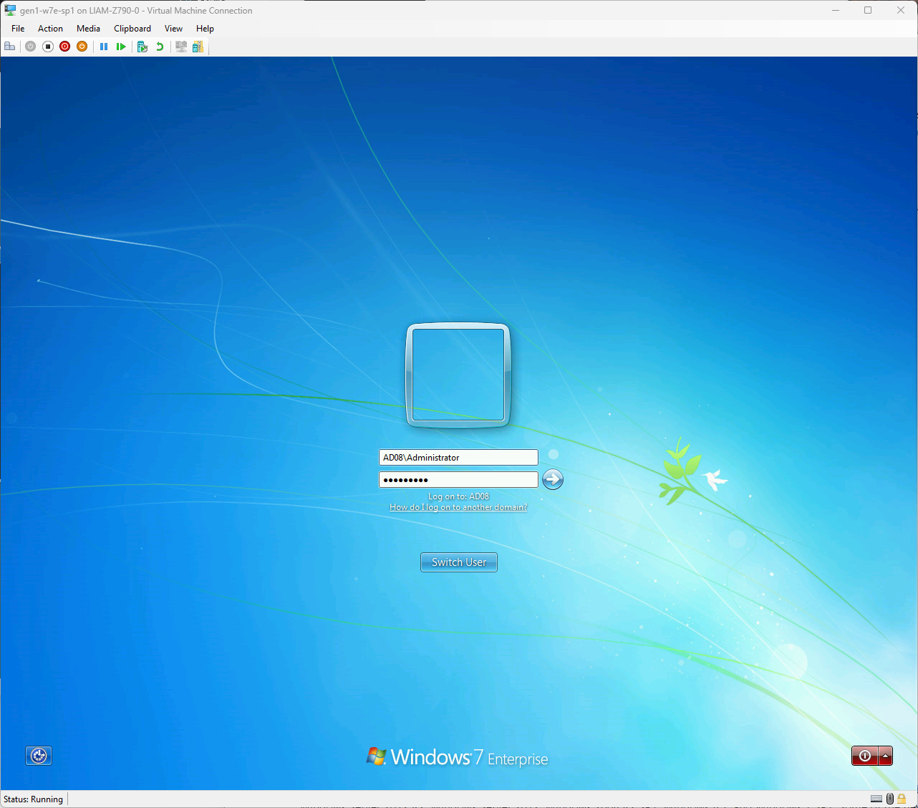Click the username field with AD08\Administrator
This screenshot has width=918, height=808.
[458, 457]
